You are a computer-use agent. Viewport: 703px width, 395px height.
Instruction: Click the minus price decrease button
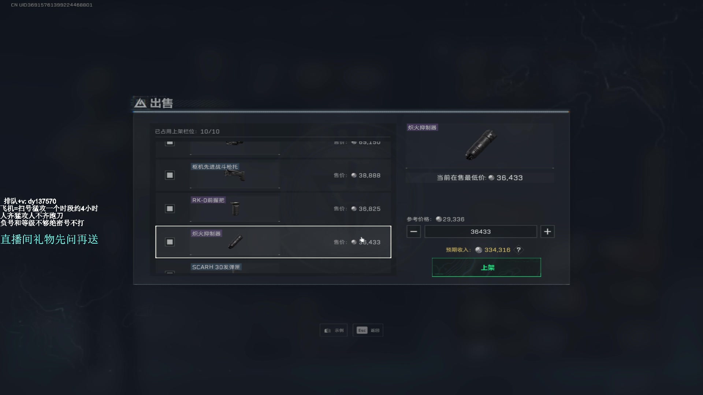tap(414, 232)
